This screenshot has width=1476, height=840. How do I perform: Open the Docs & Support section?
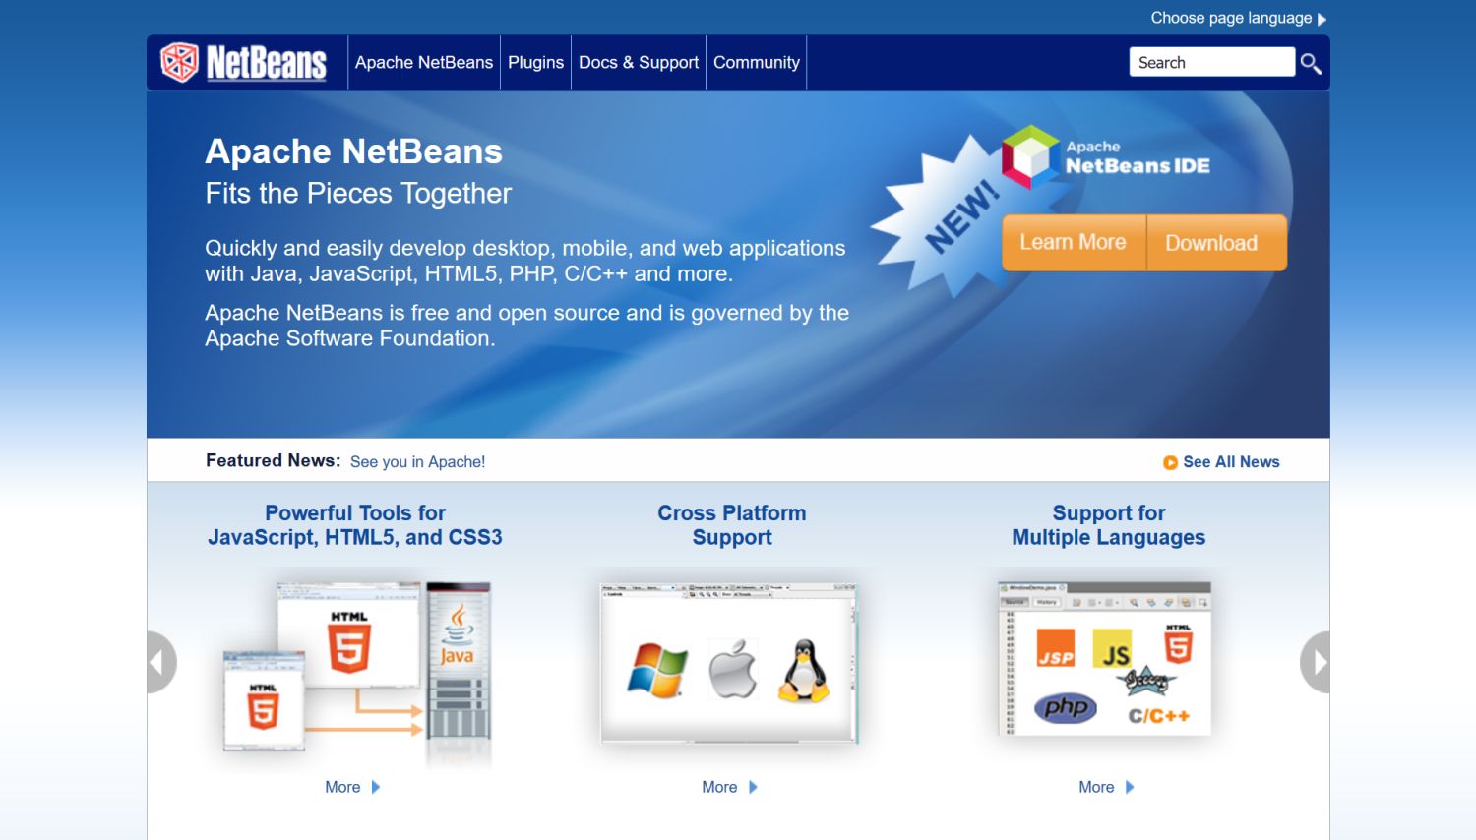click(638, 62)
